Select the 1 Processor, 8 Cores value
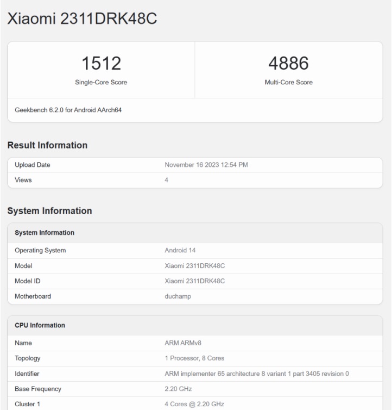Viewport: 392px width, 410px height. [x=194, y=358]
